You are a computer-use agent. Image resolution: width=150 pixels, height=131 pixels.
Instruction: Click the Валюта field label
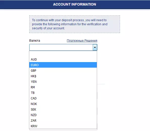click(35, 41)
